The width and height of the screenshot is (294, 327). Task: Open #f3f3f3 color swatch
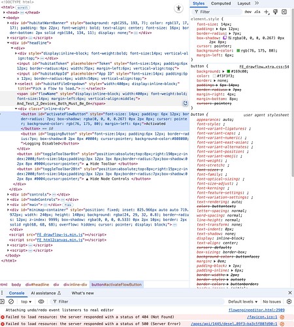(x=214, y=76)
